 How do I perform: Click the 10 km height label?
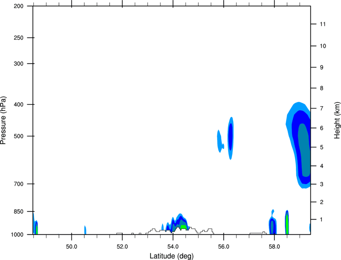[323, 46]
